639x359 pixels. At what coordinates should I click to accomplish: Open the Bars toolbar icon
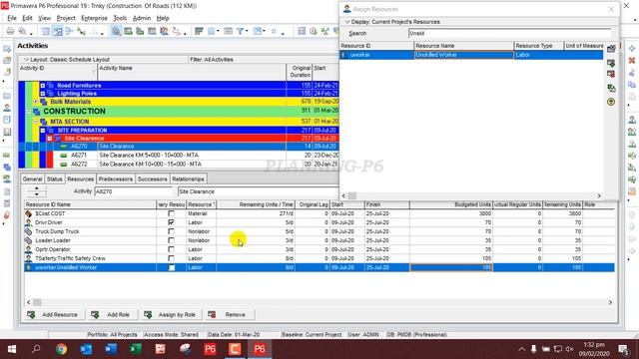coord(199,31)
